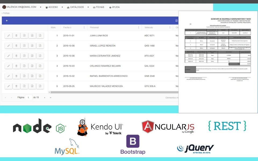Edit the MARIA CERVANTES JIMENEZ record
The image size is (258, 161).
pyautogui.click(x=9, y=56)
